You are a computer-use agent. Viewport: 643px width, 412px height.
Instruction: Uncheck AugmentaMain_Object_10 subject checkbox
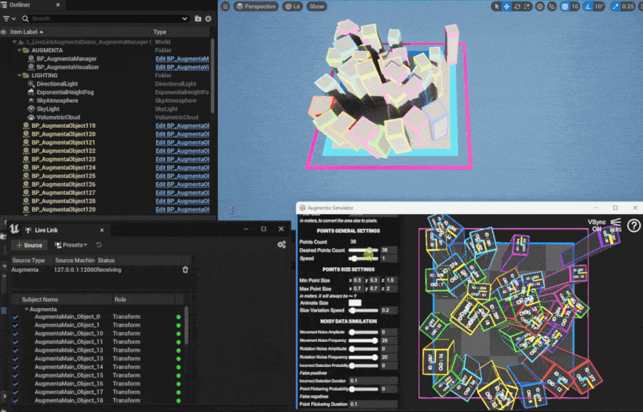[x=16, y=334]
